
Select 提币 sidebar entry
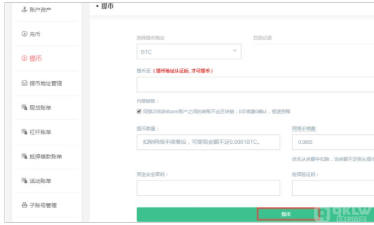[35, 58]
